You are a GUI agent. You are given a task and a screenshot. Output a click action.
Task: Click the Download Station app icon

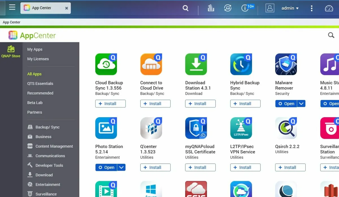pos(196,64)
